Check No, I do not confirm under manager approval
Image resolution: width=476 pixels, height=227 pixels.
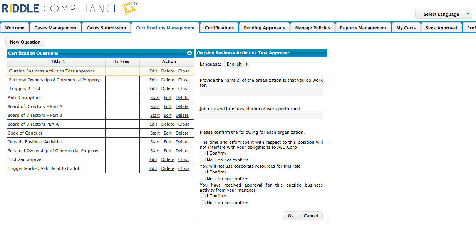click(x=203, y=203)
